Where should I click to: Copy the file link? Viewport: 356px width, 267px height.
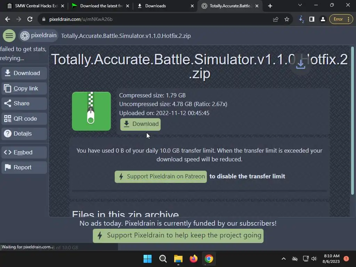pyautogui.click(x=24, y=88)
